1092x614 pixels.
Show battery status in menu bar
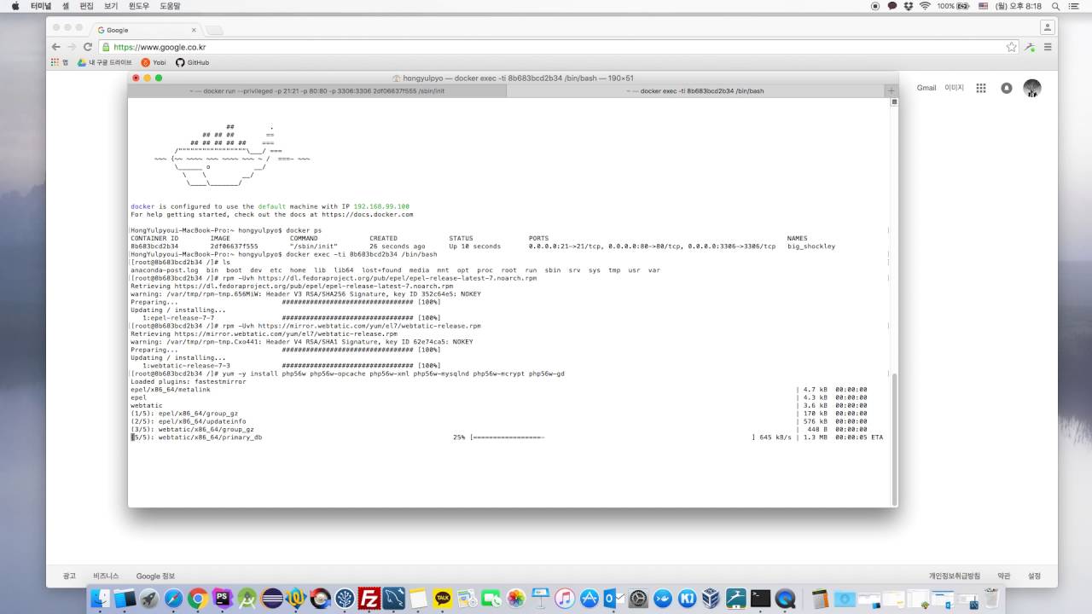pos(953,6)
